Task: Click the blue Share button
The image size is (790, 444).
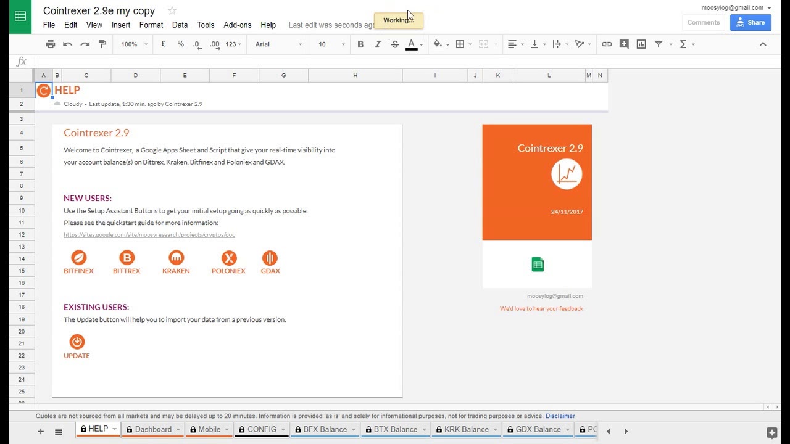Action: coord(750,22)
